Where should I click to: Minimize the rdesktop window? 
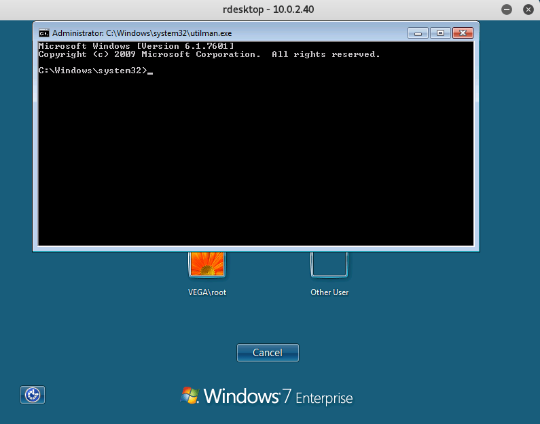[507, 9]
